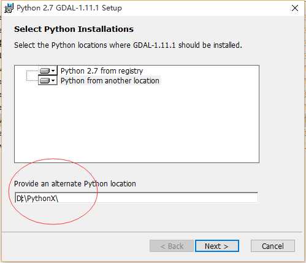Image resolution: width=306 pixels, height=263 pixels.
Task: Click the 'Provide an alternate Python location' label
Action: click(x=75, y=184)
